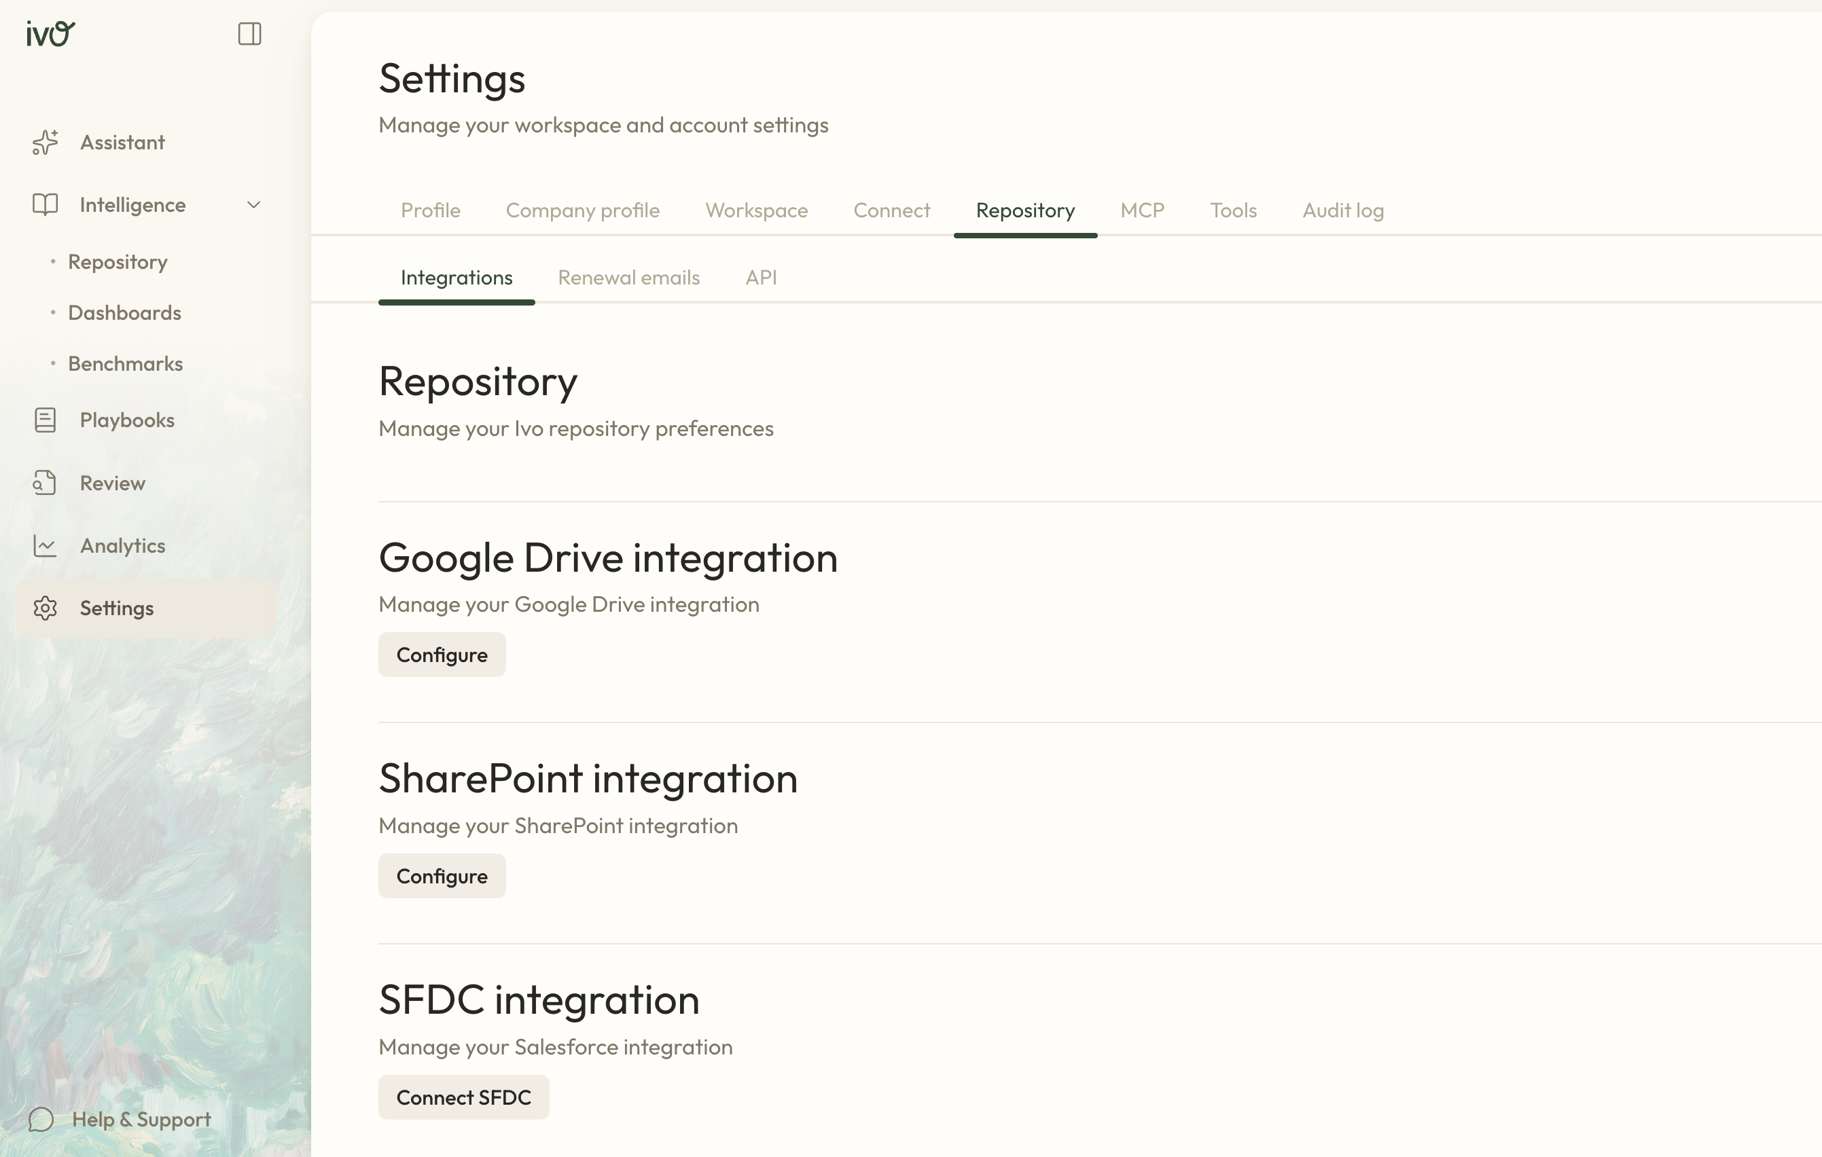Click the Review document icon
Screen dimensions: 1822x1157
[x=46, y=483]
